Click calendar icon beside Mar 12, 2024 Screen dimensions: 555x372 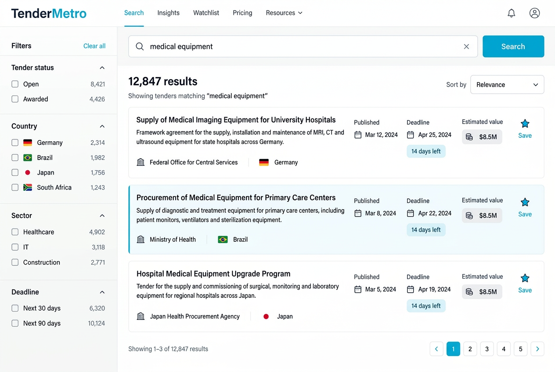pos(358,135)
